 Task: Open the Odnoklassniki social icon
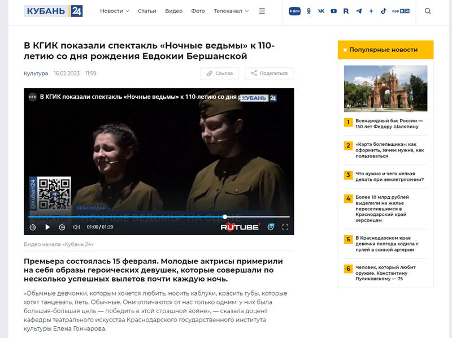308,11
